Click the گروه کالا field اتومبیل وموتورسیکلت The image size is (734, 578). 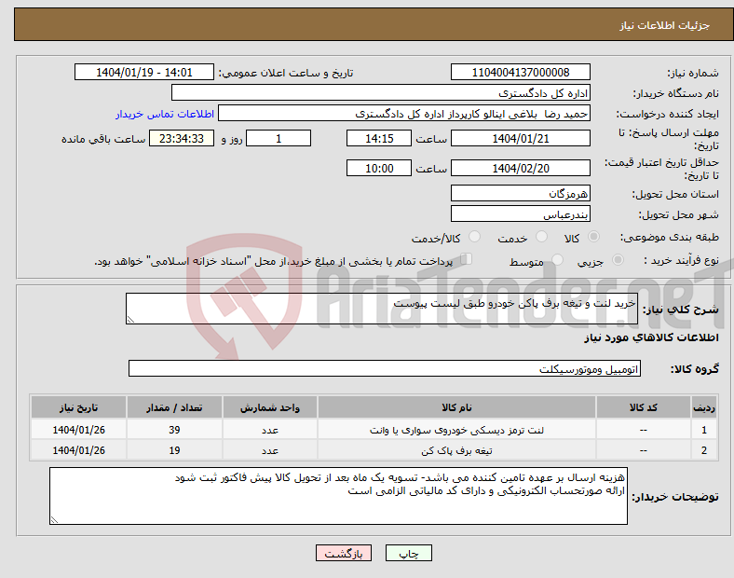point(385,368)
